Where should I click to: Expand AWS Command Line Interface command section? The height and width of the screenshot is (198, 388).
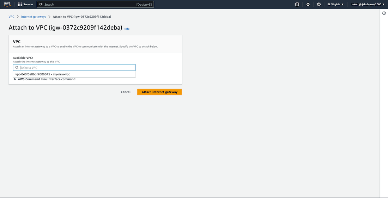pyautogui.click(x=44, y=79)
